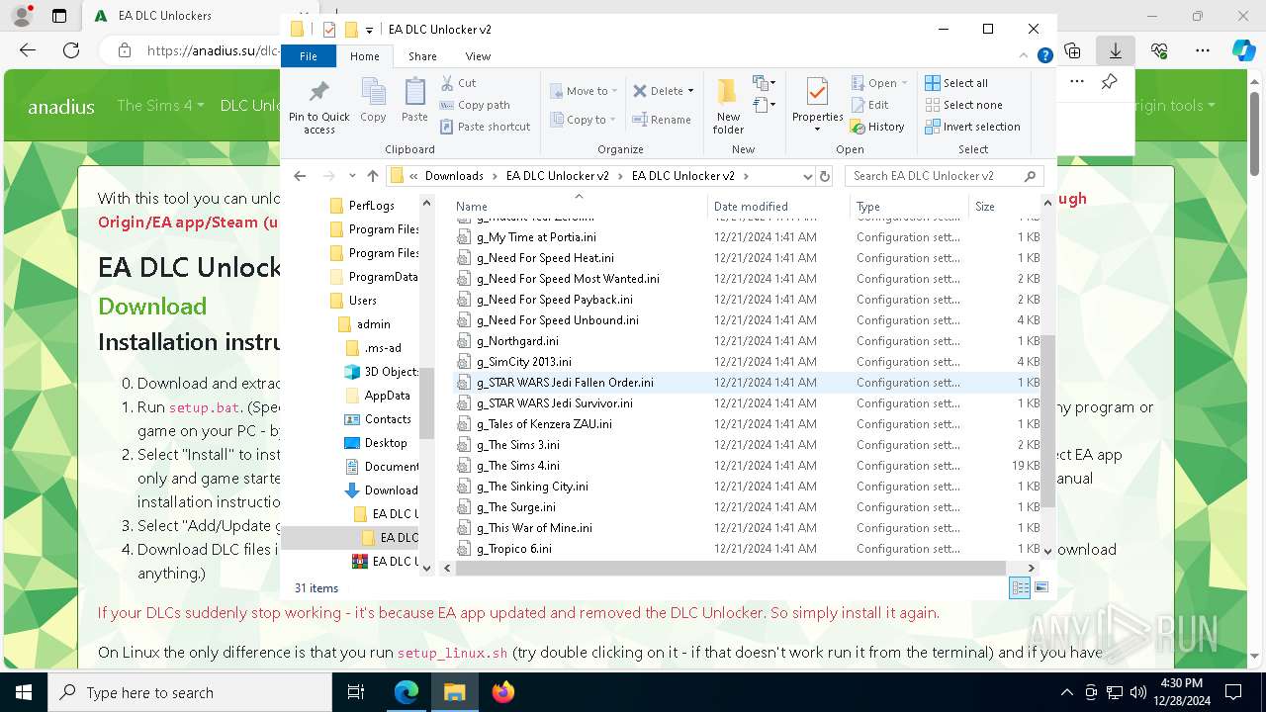
Task: Sort by Date modified column header
Action: 779,207
